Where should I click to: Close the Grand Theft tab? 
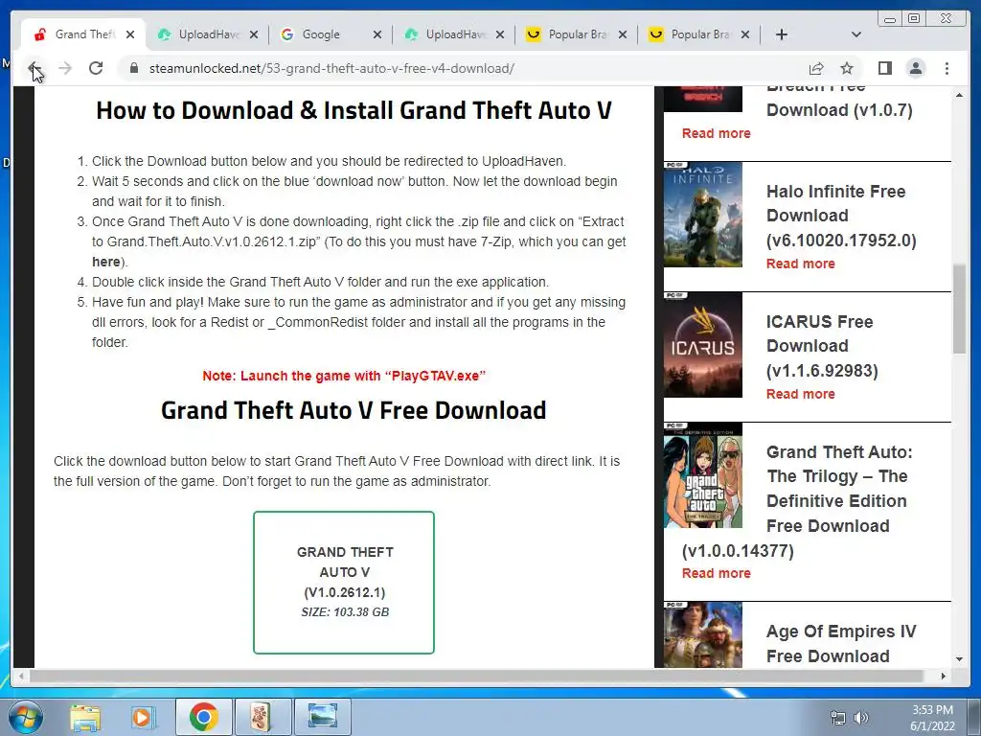pos(130,34)
